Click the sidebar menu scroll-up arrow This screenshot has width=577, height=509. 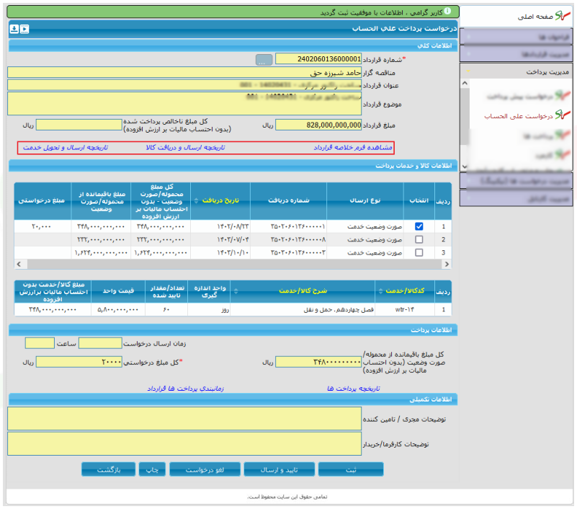[x=465, y=83]
